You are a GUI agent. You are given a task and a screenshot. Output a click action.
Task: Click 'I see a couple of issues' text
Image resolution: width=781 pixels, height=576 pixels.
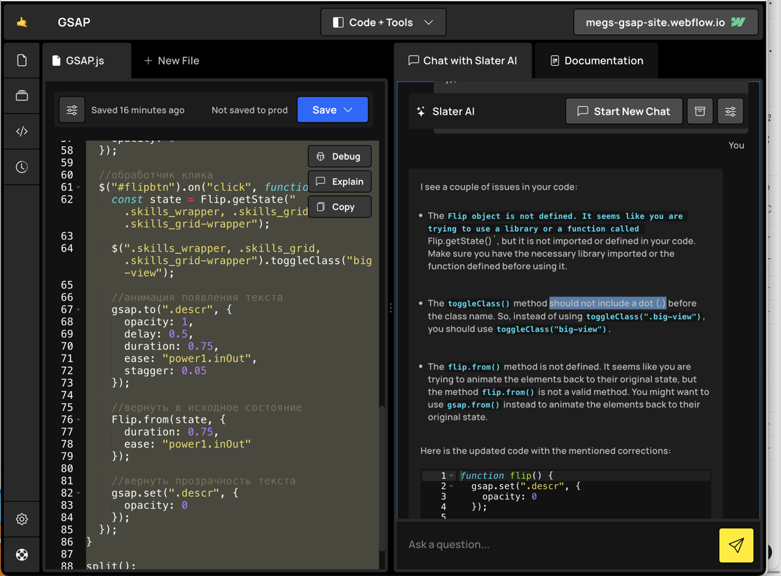coord(499,187)
